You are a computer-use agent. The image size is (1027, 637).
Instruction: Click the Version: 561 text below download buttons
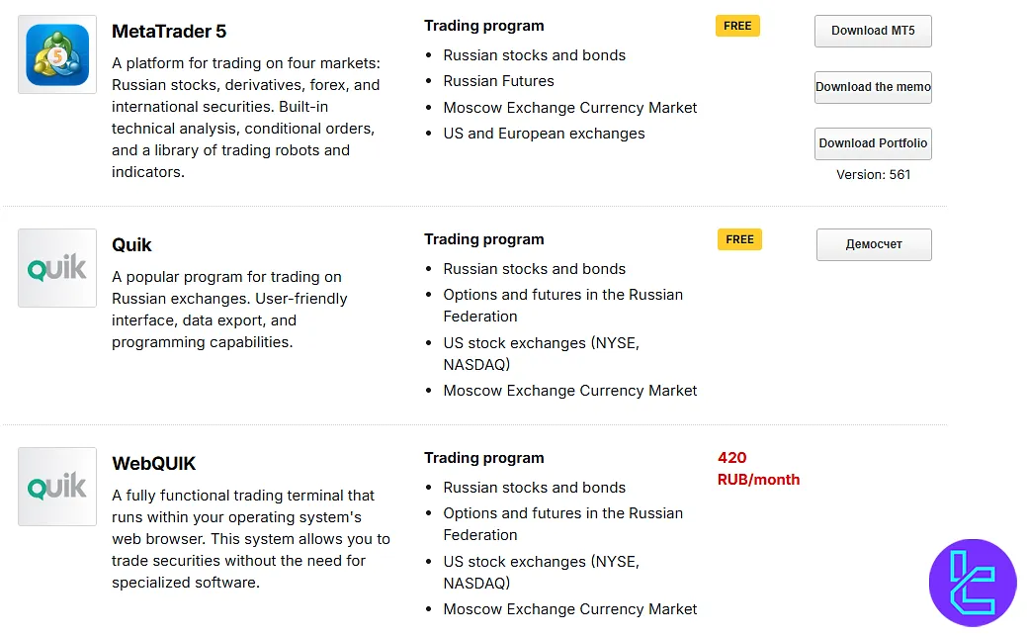[x=873, y=174]
